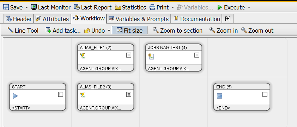The width and height of the screenshot is (297, 127).
Task: Click the Print printer icon
Action: point(152,7)
